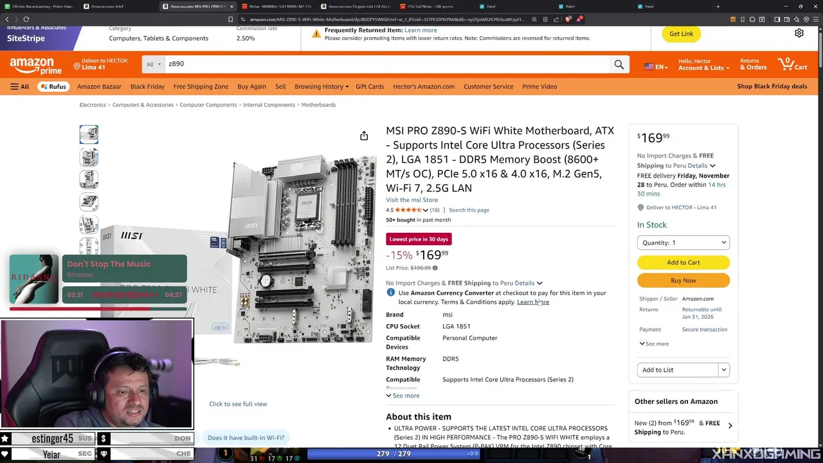The image size is (823, 463).
Task: Open the browser main menu icon
Action: tap(816, 19)
